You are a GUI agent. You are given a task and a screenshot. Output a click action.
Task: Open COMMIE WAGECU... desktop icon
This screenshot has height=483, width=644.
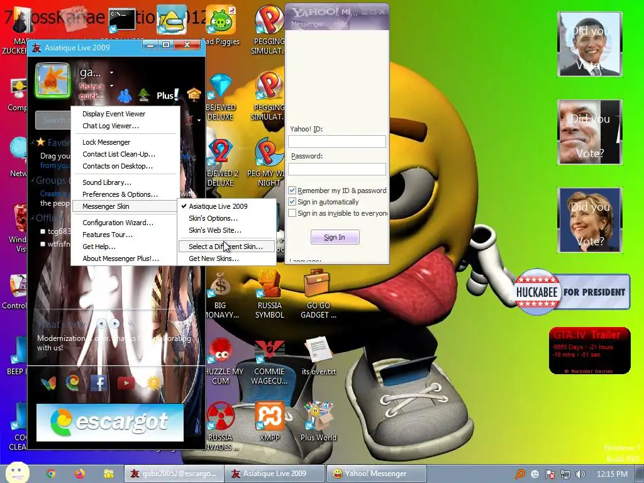[269, 362]
